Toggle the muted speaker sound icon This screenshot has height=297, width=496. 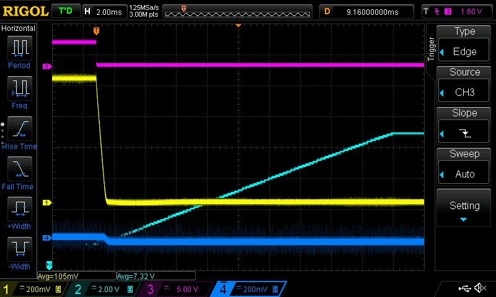click(480, 288)
